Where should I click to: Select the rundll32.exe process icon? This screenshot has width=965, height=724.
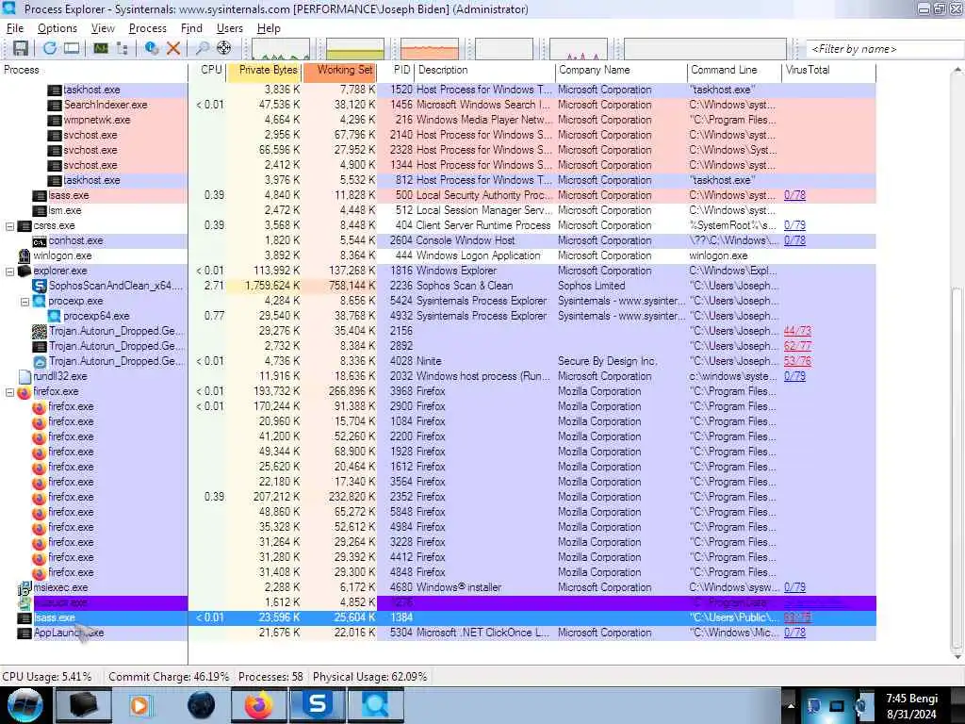tap(25, 376)
